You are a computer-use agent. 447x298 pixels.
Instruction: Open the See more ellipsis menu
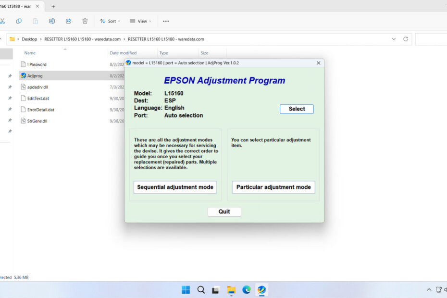click(166, 21)
